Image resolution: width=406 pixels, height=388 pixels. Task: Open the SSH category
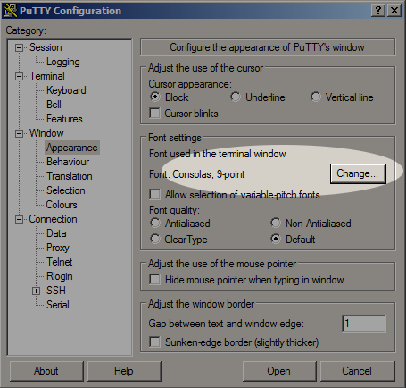56,291
